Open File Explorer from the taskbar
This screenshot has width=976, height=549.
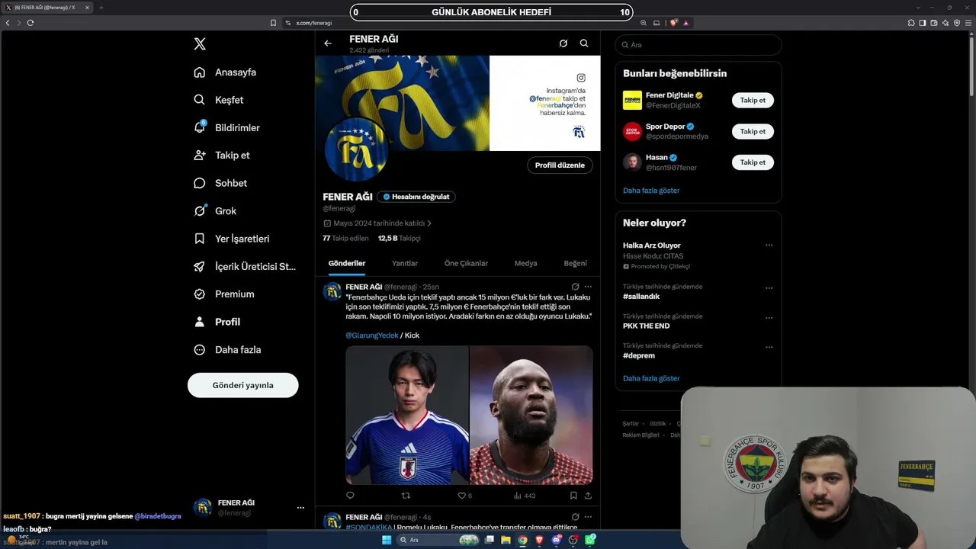tap(506, 540)
